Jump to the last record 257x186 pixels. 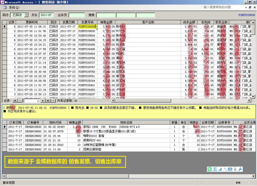pos(48,101)
